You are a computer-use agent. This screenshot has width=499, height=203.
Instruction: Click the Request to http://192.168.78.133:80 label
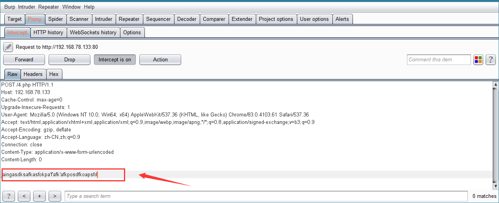pyautogui.click(x=57, y=47)
